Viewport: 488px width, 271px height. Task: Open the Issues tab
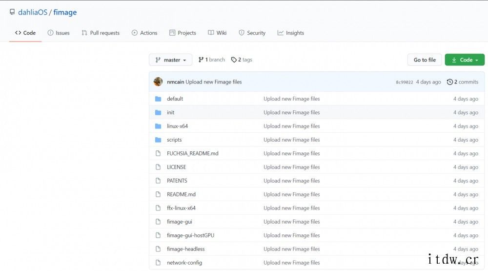coord(59,33)
